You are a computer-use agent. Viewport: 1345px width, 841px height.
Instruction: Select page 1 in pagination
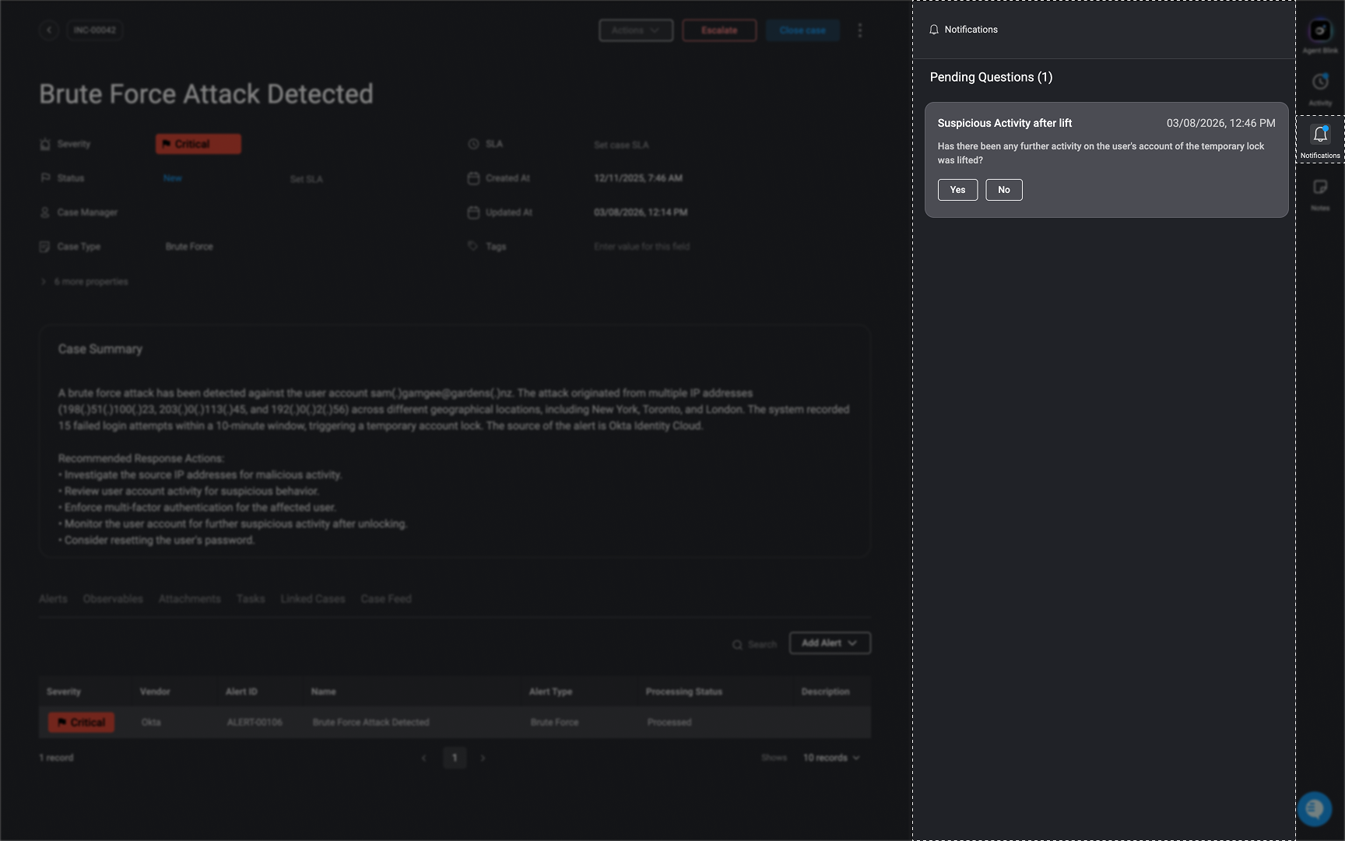[455, 758]
